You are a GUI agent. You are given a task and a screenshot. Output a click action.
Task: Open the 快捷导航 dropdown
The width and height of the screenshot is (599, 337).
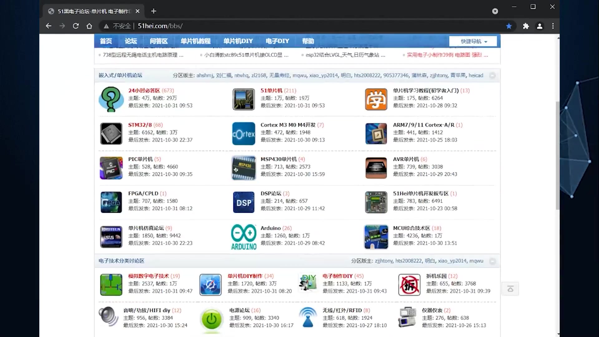point(473,41)
